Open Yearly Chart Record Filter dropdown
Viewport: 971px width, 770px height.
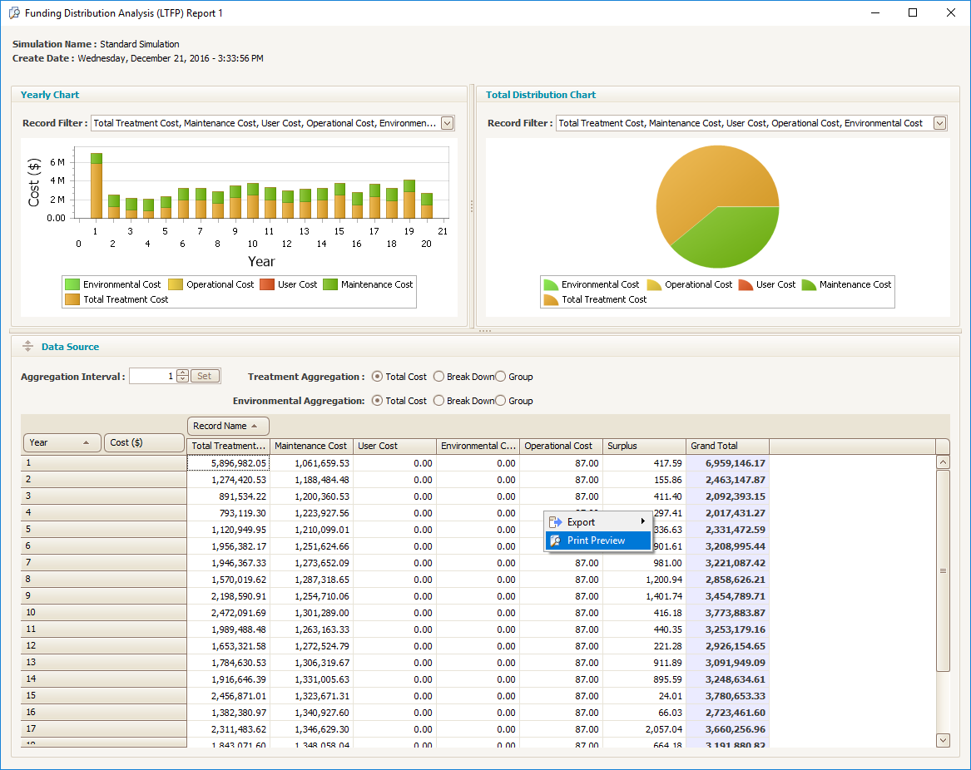447,123
